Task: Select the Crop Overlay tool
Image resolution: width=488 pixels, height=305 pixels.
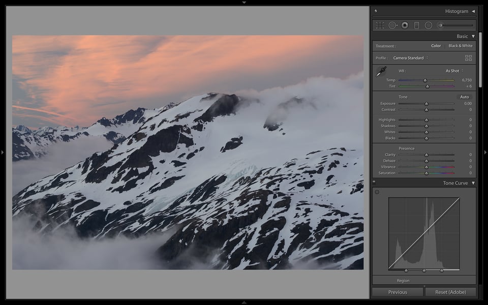Action: 380,25
